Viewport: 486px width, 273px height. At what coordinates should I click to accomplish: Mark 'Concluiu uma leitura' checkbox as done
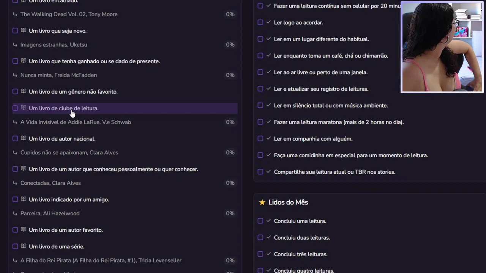[x=260, y=221]
